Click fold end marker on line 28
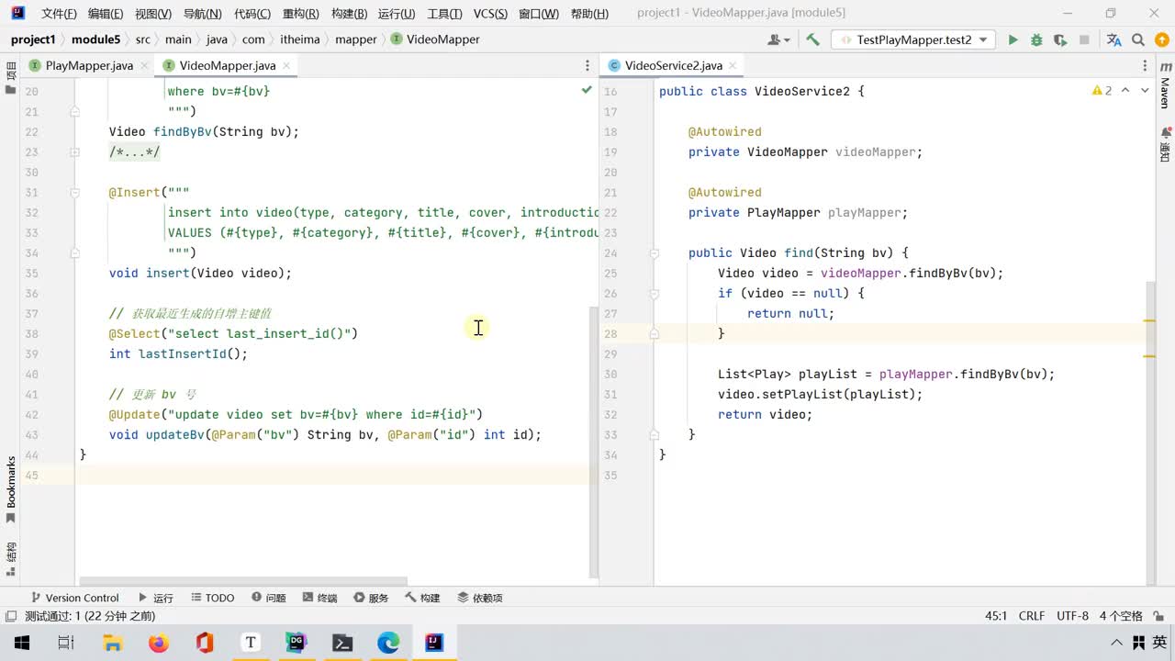Screen dimensions: 1175x661 click(654, 333)
